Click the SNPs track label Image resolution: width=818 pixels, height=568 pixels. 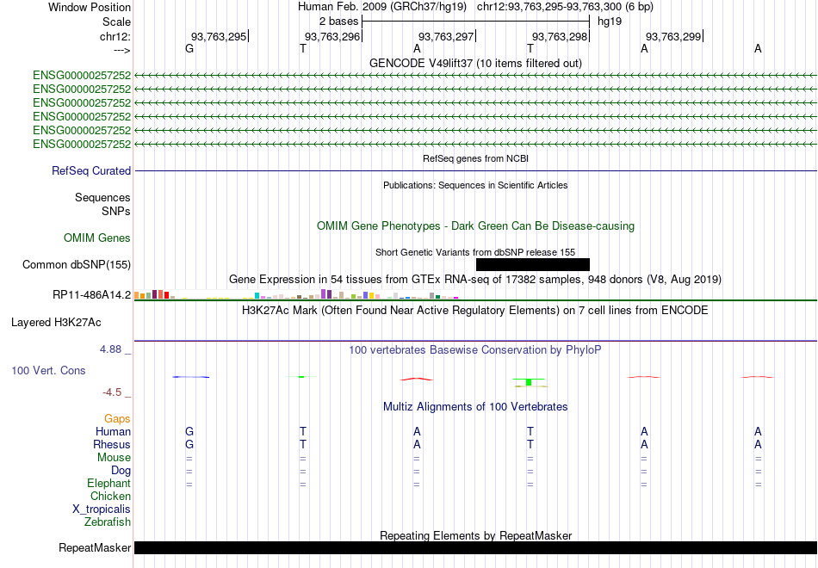(116, 211)
